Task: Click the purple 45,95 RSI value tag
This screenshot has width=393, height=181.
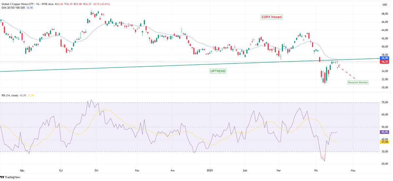Action: (384, 132)
